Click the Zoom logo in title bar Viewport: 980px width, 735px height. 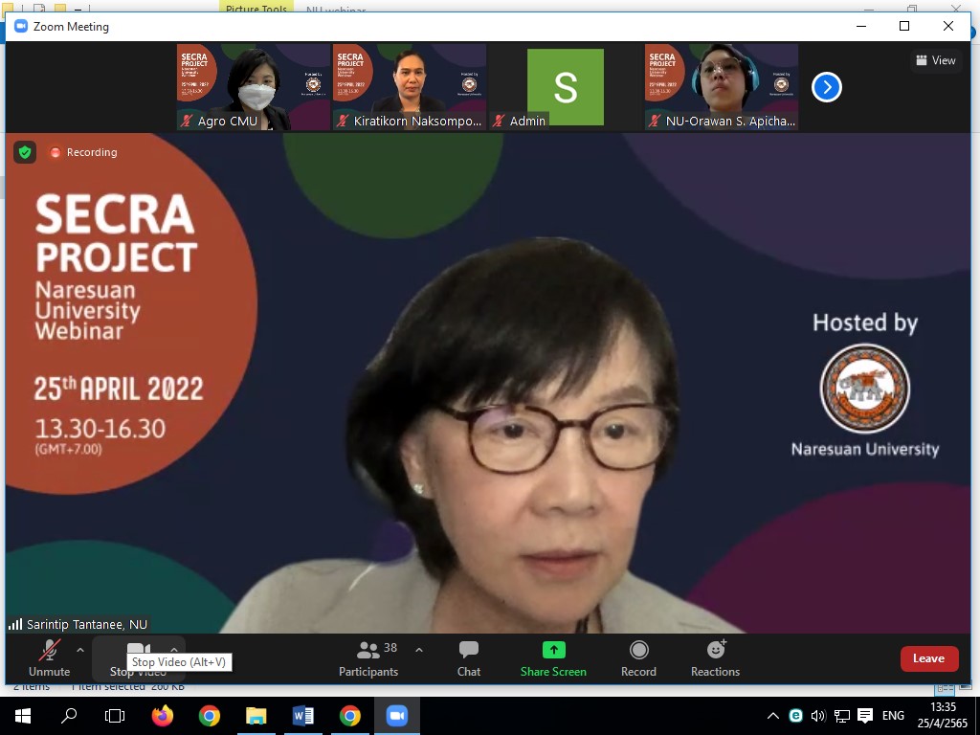tap(21, 26)
